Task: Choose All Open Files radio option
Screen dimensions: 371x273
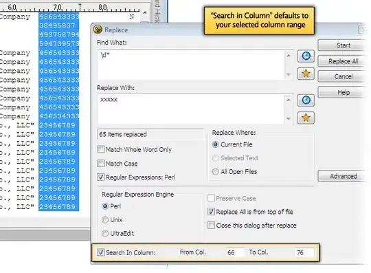Action: point(215,171)
